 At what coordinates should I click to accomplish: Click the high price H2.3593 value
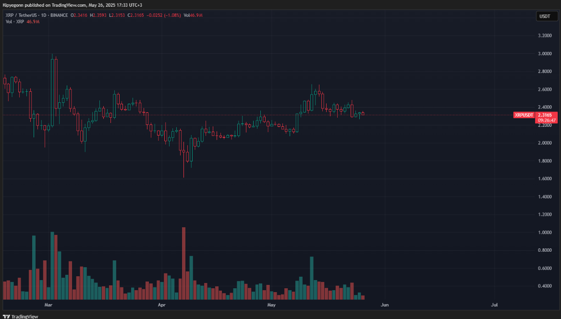[x=98, y=15]
